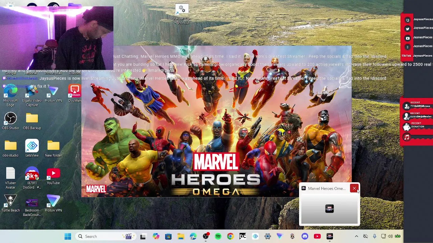
Task: Open Google Chrome from taskbar
Action: (230, 236)
